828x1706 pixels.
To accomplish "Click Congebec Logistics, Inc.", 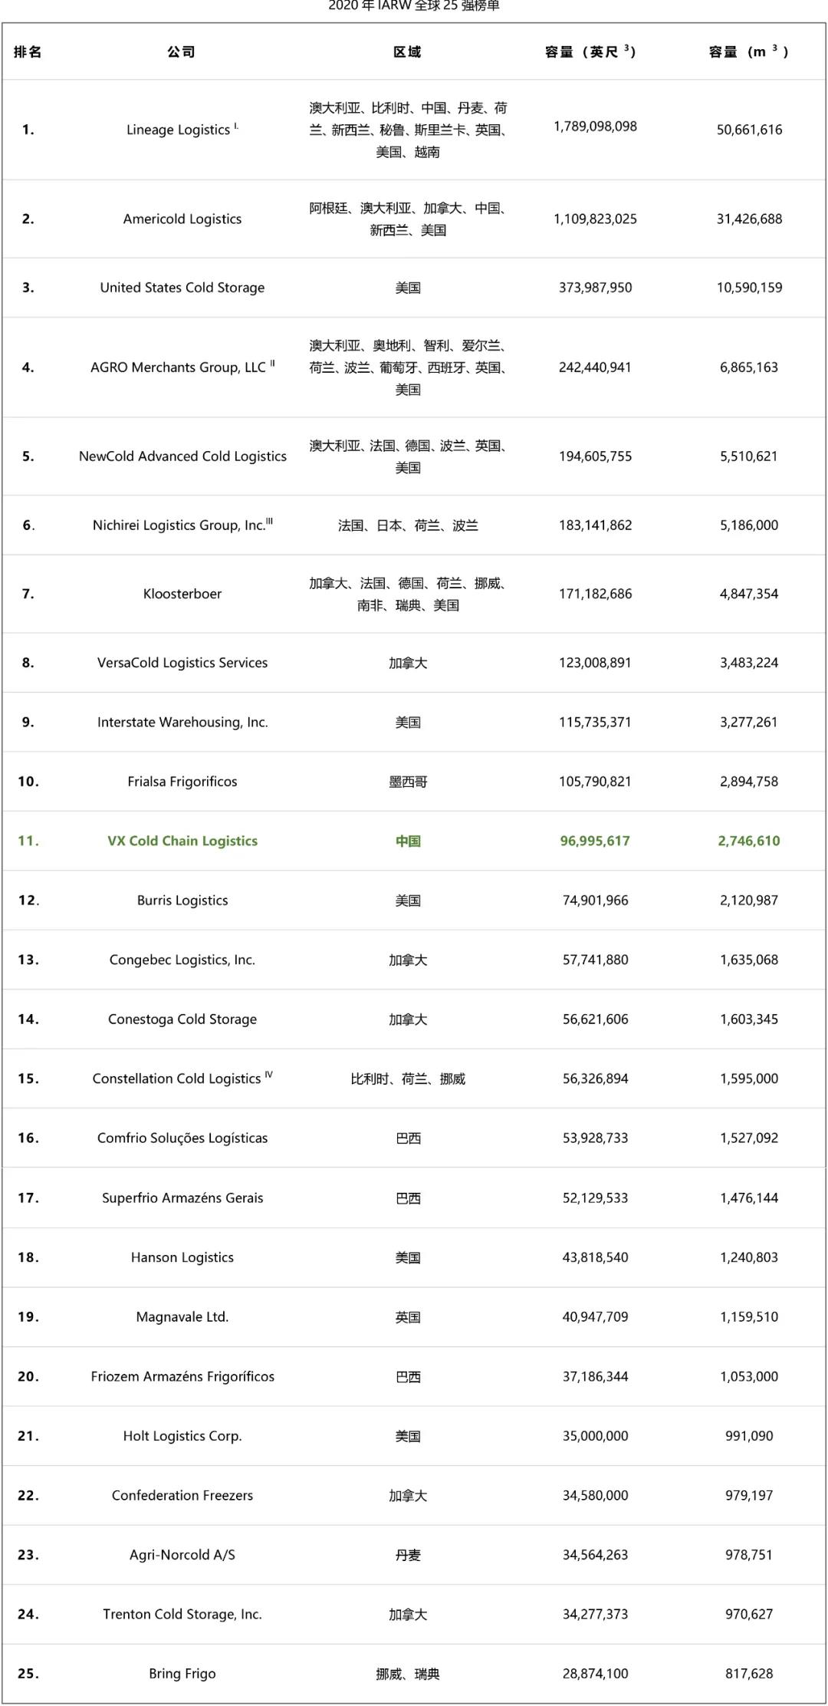I will pyautogui.click(x=182, y=960).
